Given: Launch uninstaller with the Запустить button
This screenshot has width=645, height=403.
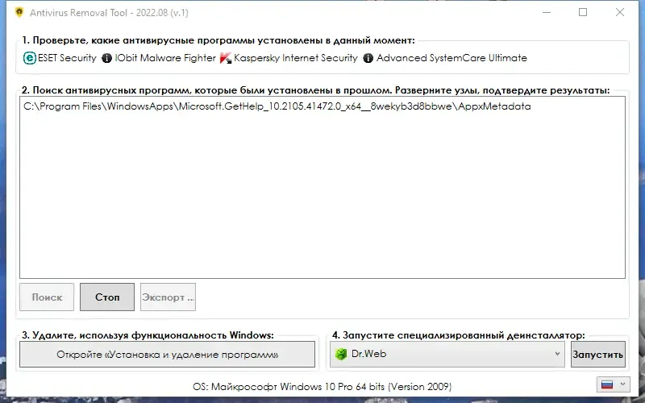Looking at the screenshot, I should click(x=598, y=354).
